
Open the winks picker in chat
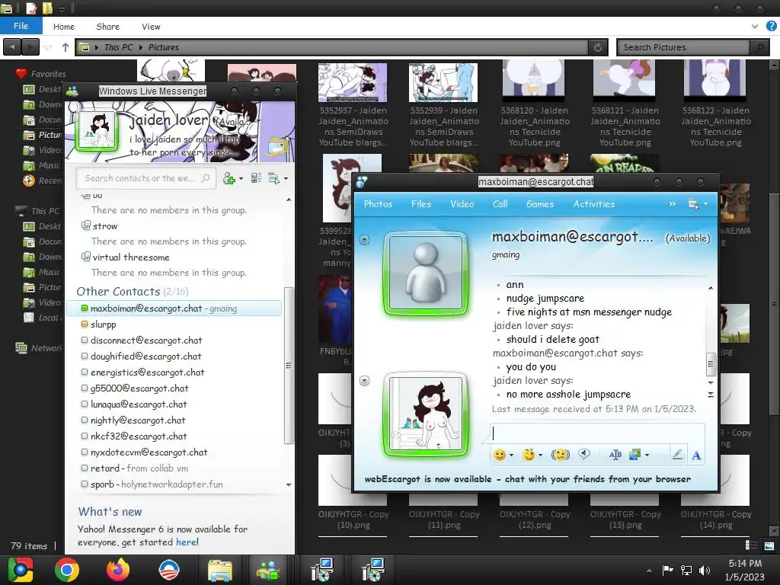coord(529,454)
